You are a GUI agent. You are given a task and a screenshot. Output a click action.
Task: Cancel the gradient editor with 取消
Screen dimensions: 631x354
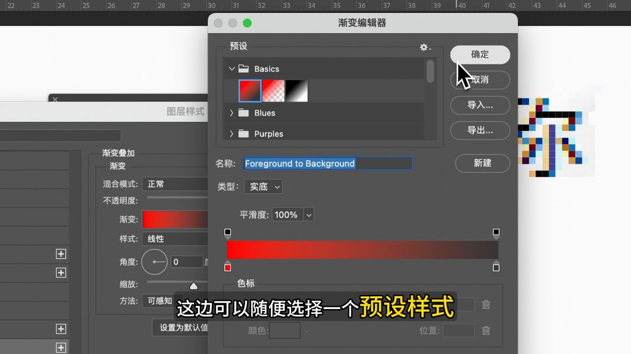(x=480, y=80)
